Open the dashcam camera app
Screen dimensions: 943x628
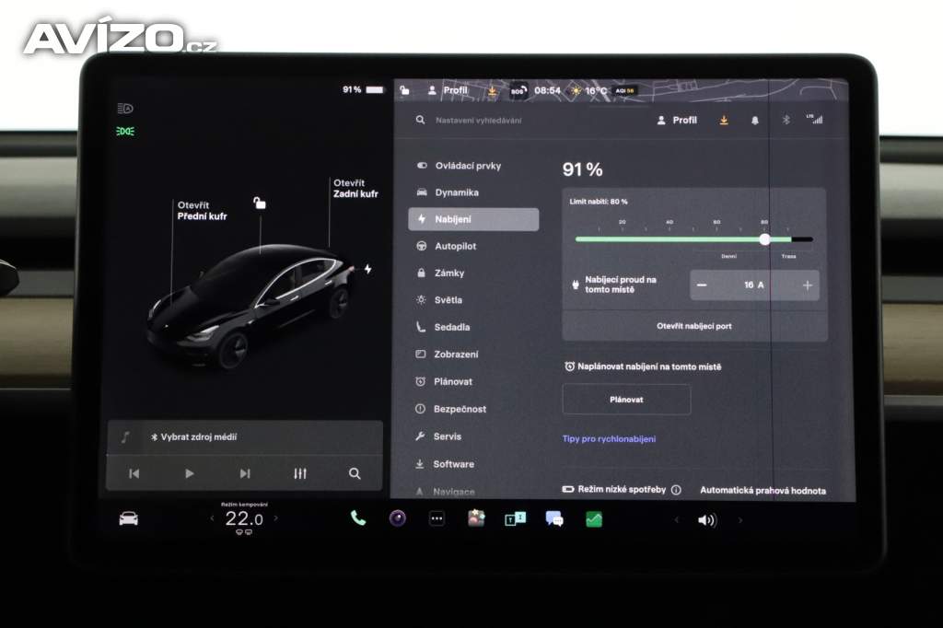[x=397, y=518]
